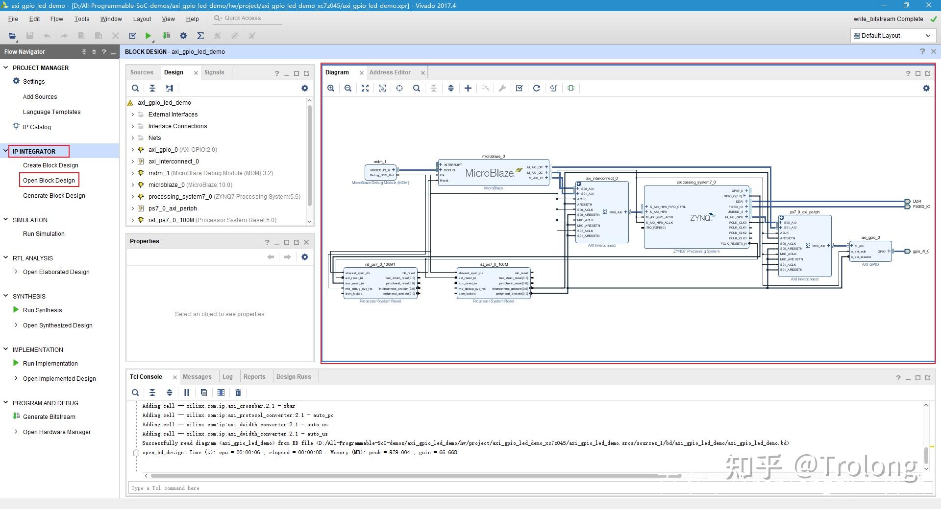941x509 pixels.
Task: Click the Tcl command input field
Action: click(529, 488)
